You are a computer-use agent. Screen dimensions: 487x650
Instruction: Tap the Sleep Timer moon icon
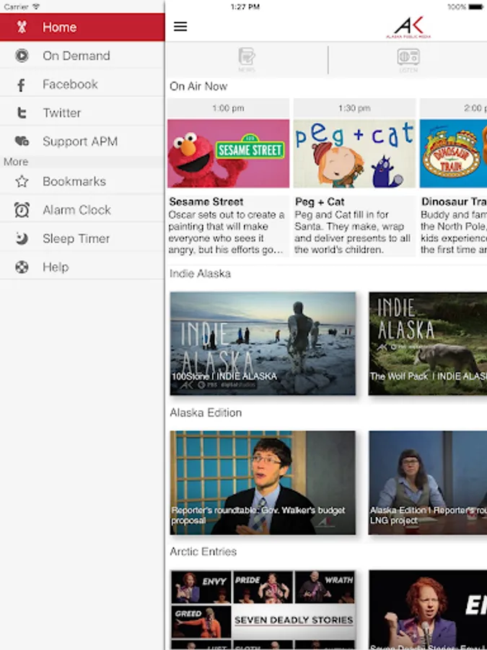tap(22, 238)
